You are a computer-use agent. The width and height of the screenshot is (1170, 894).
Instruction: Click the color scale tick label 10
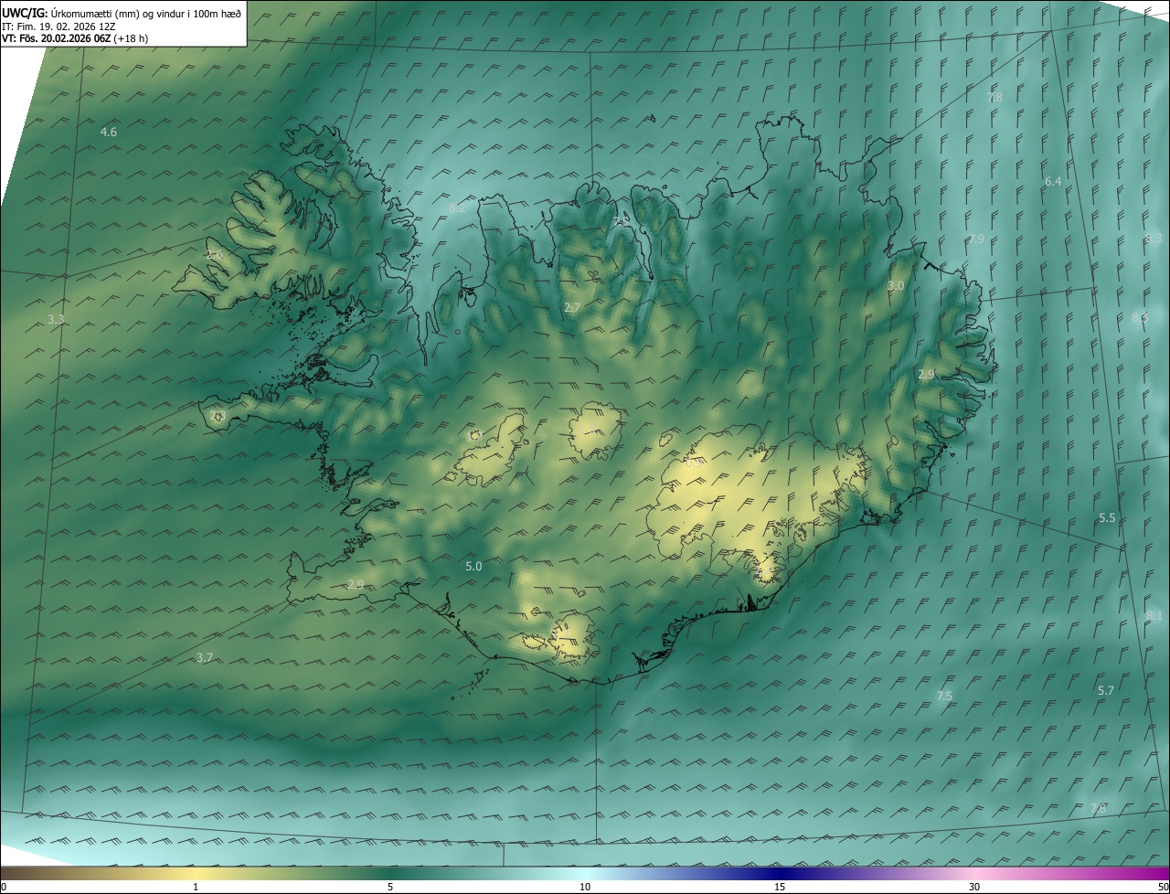click(x=585, y=888)
